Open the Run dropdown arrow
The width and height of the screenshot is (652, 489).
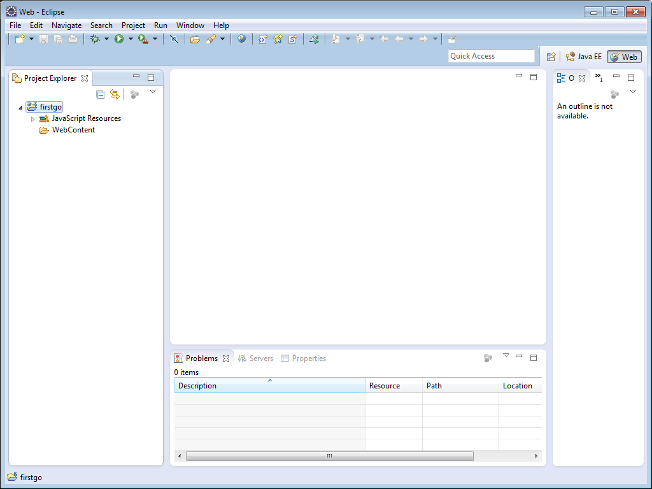[131, 39]
